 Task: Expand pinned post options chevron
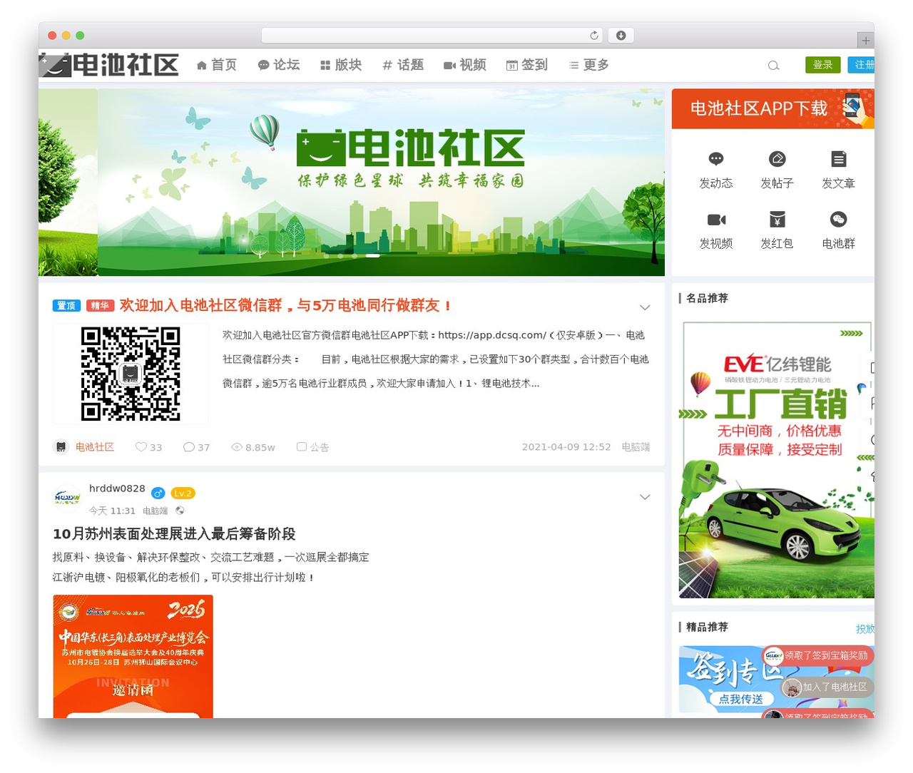[645, 307]
